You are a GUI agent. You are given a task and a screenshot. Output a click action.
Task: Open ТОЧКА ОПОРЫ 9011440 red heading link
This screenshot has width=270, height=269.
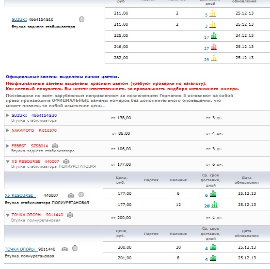click(37, 215)
